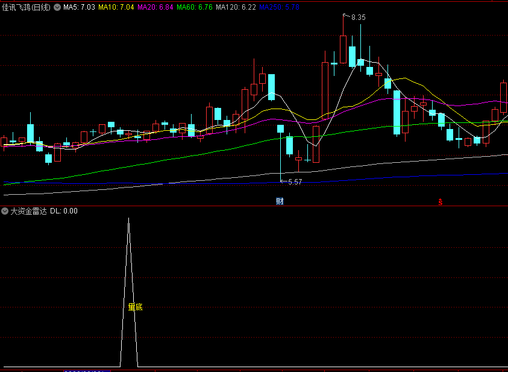The width and height of the screenshot is (508, 372).
Task: Click the yellow MA10: 7.04 label
Action: (x=116, y=7)
